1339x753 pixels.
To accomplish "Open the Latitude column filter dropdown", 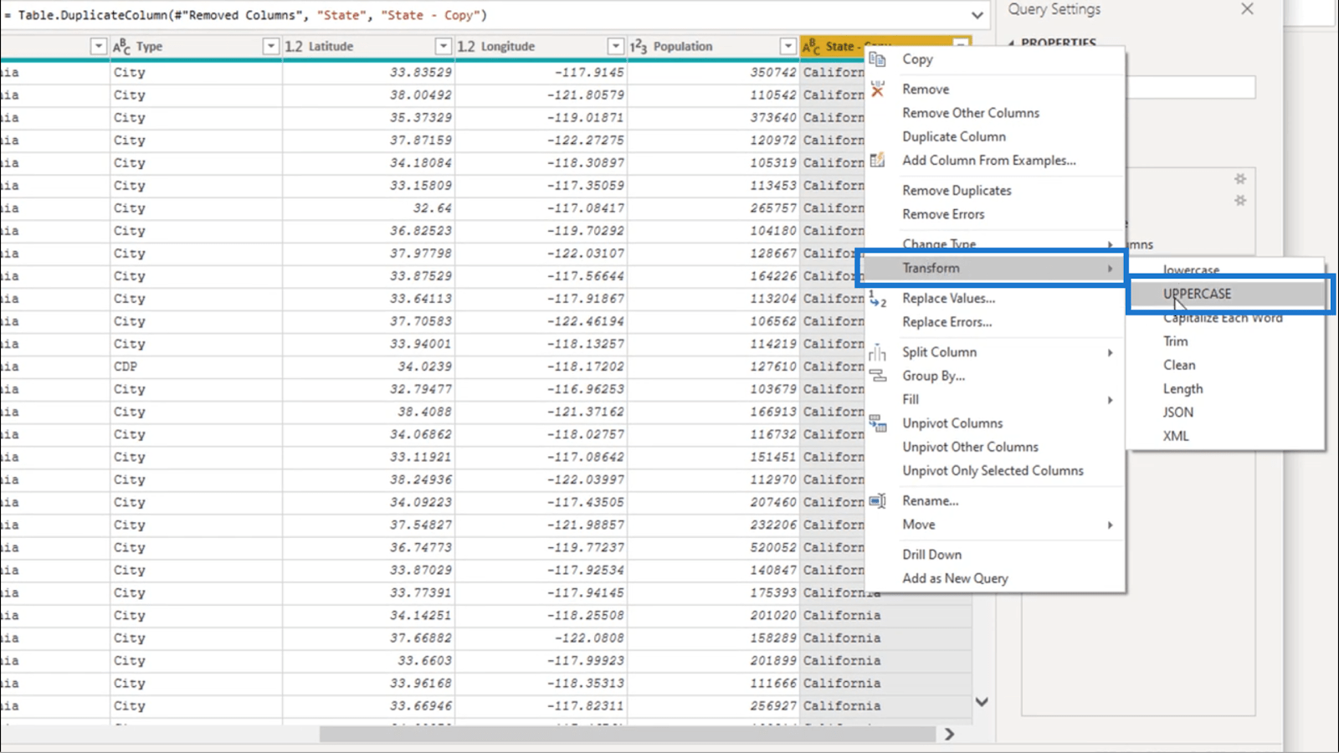I will click(443, 46).
